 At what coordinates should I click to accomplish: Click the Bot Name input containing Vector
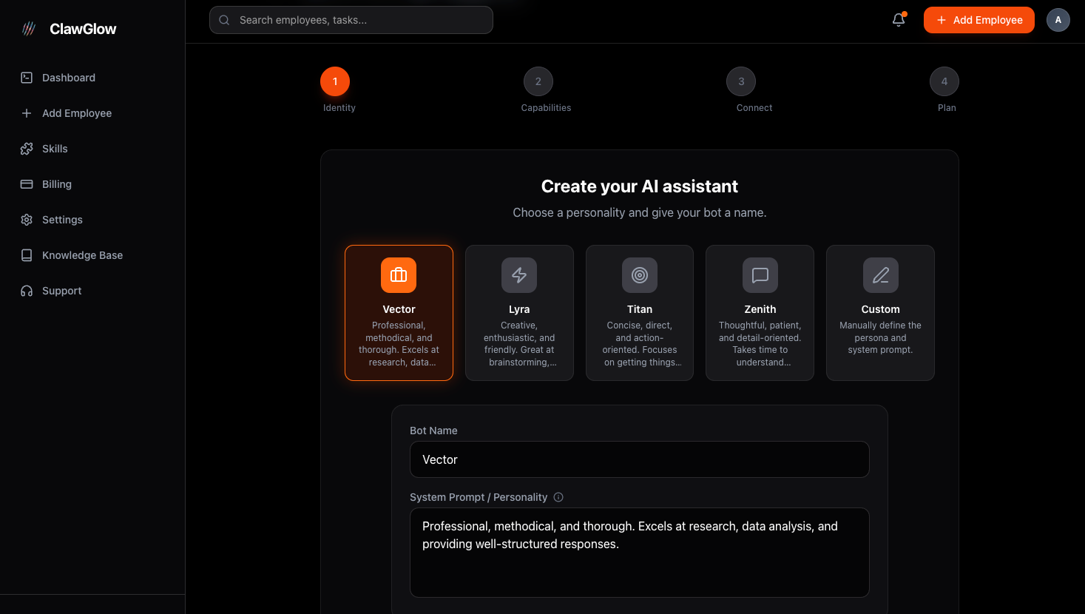click(x=640, y=459)
